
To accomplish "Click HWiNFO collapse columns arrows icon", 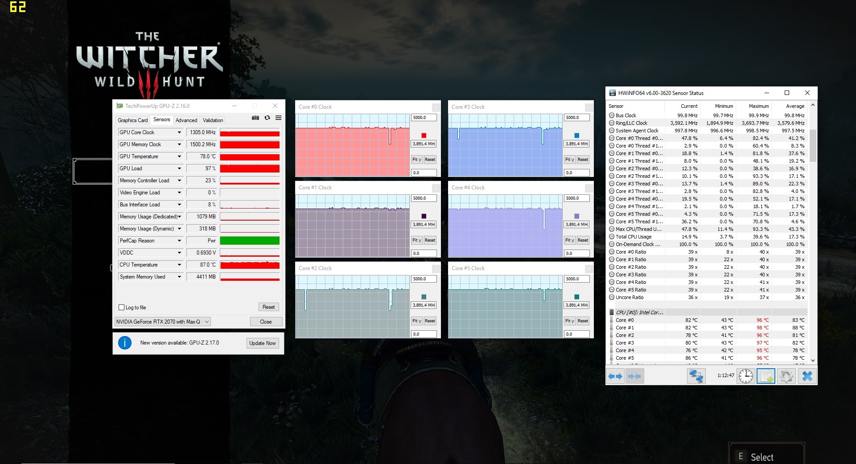I will [x=634, y=376].
